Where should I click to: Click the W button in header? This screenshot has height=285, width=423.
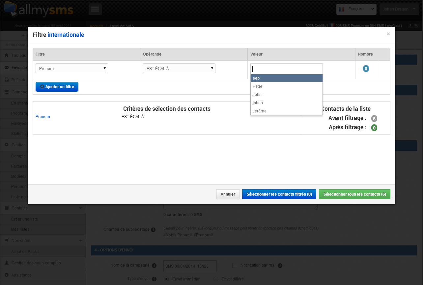tap(417, 25)
